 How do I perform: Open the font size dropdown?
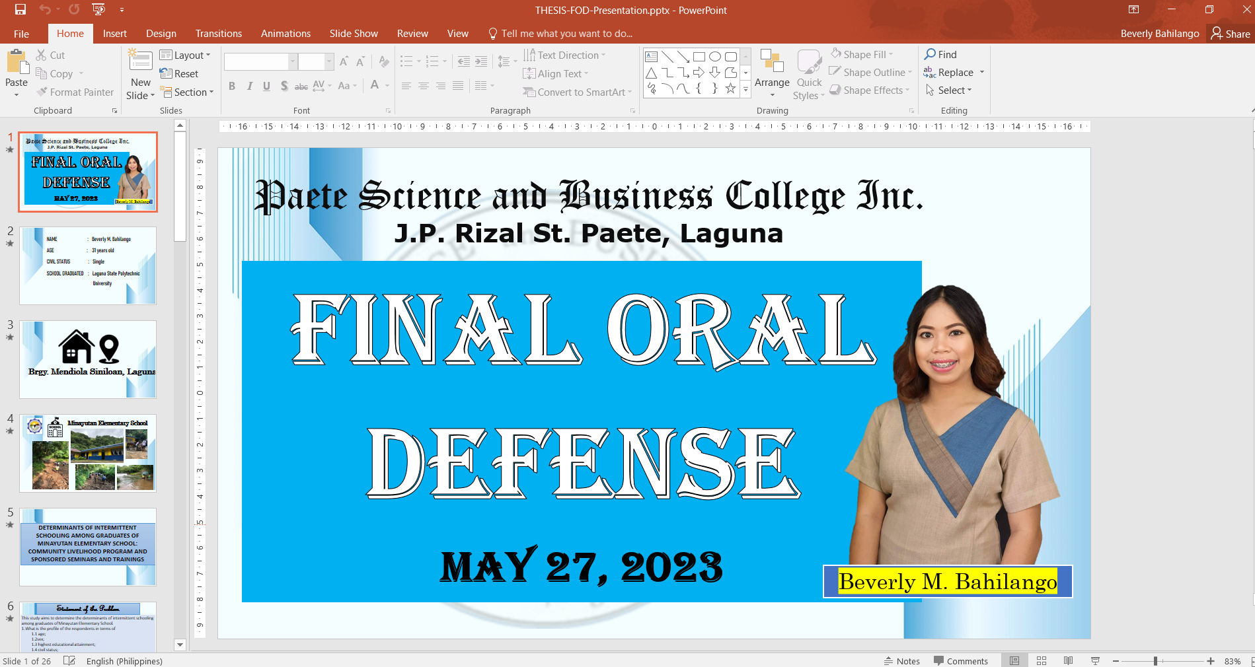(329, 62)
